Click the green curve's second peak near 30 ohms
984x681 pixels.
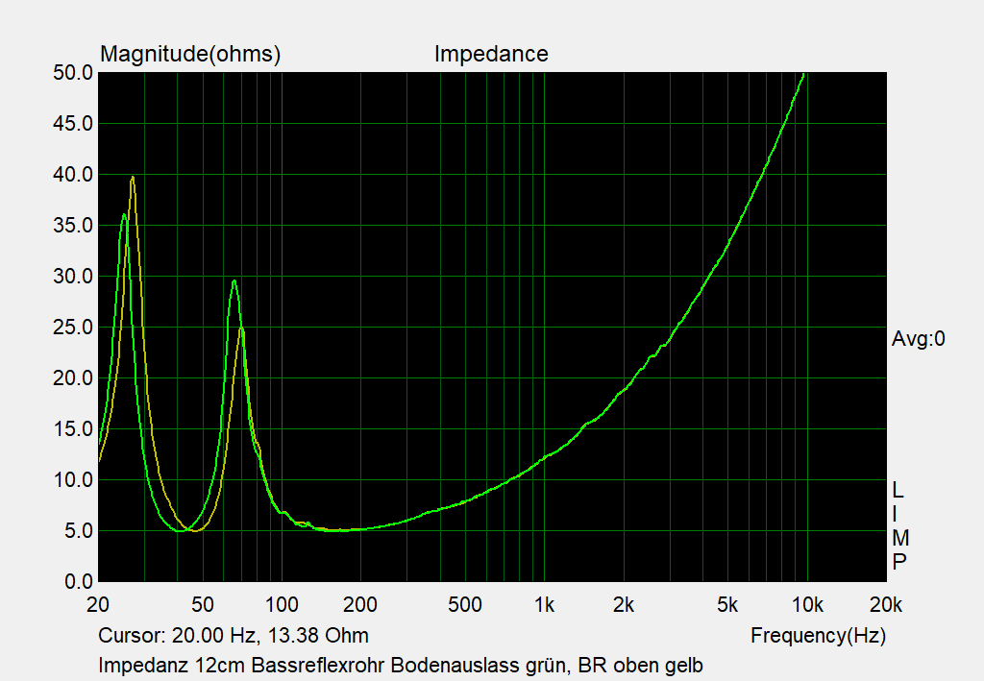234,281
